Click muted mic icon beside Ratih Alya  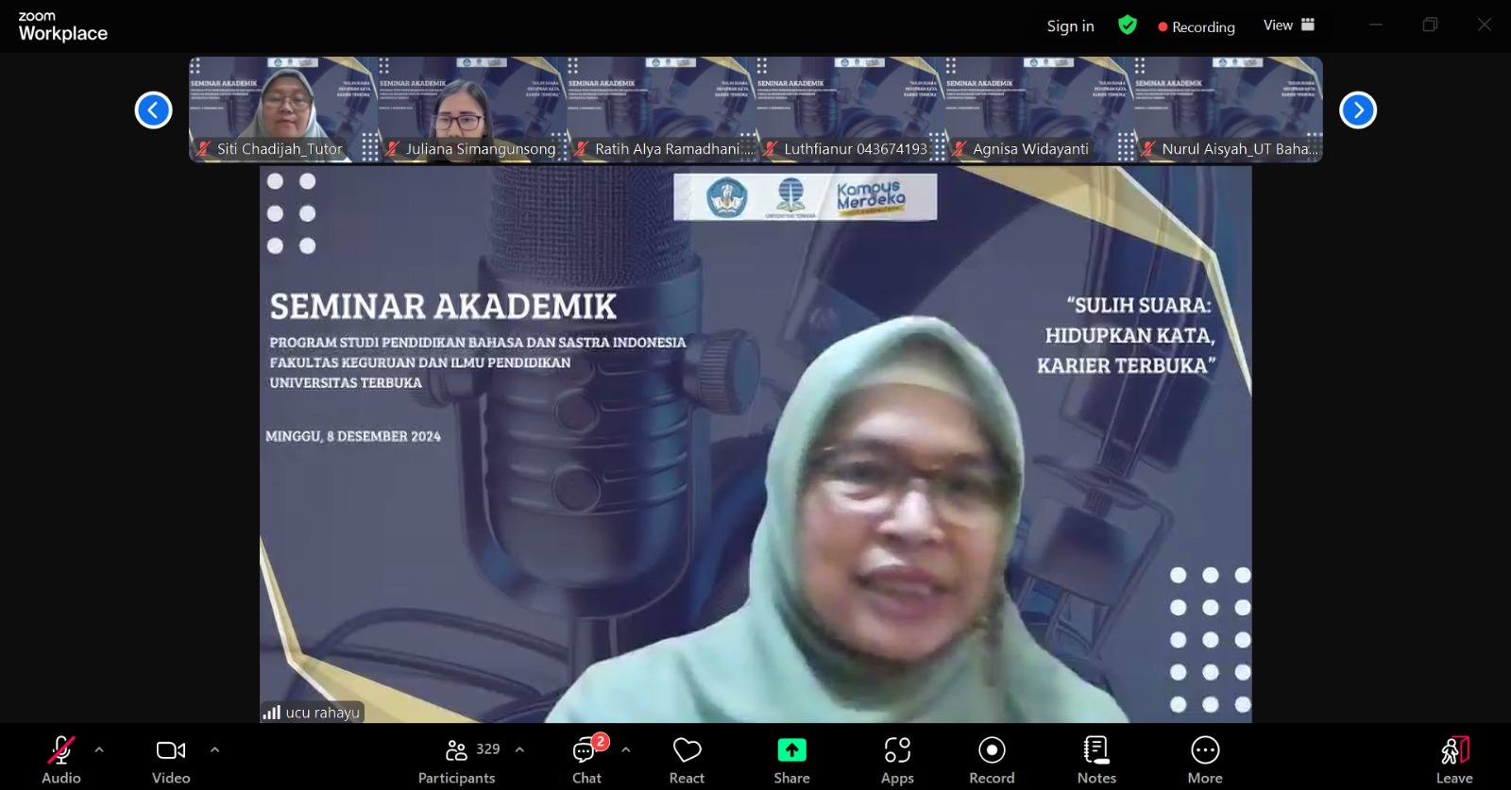coord(582,148)
